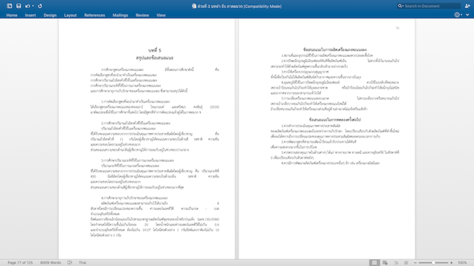Screen dimensions: 474x266
Task: Click the Save icon in title bar
Action: coord(19,6)
